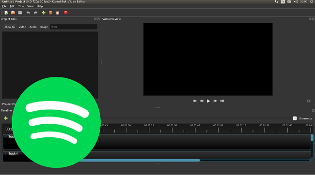
Task: Filter project files by Video
Action: [22, 27]
